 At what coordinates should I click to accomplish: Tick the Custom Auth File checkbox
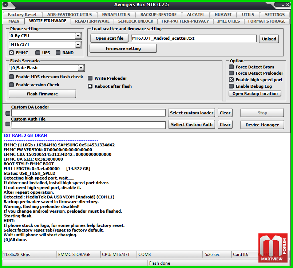tap(8, 124)
